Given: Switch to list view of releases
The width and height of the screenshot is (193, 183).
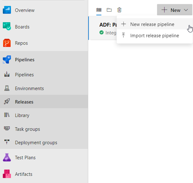Looking at the screenshot, I should (x=99, y=10).
